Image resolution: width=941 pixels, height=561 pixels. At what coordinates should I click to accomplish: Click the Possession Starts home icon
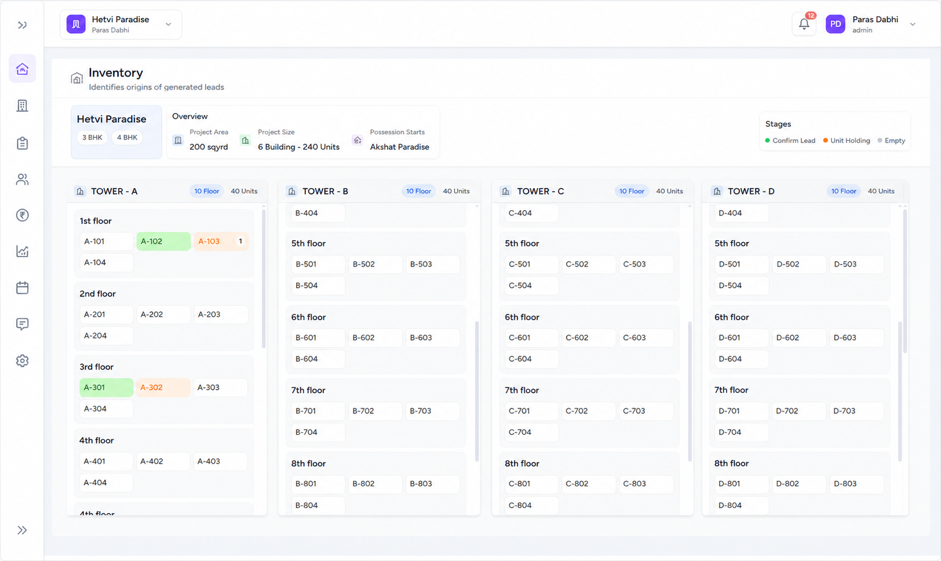point(358,140)
